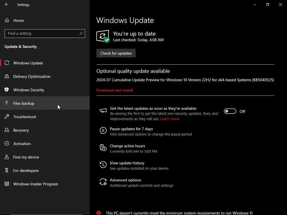
Task: Open the Recovery page
Action: (45, 130)
